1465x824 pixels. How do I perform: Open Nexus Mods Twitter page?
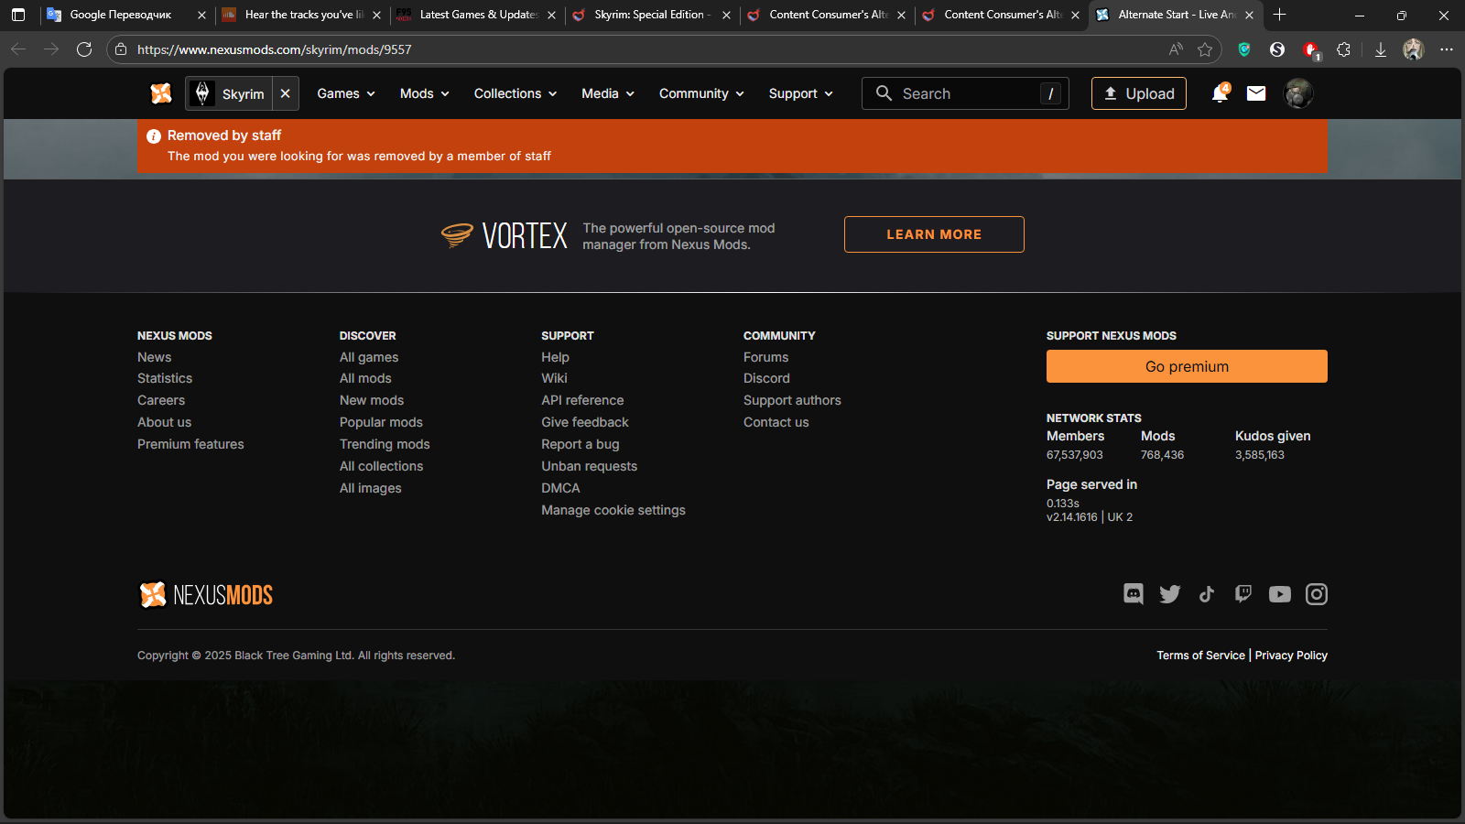tap(1170, 594)
